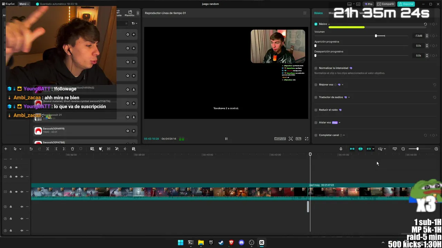Start voiceover recording with the microphone icon
This screenshot has height=248, width=442.
341,149
